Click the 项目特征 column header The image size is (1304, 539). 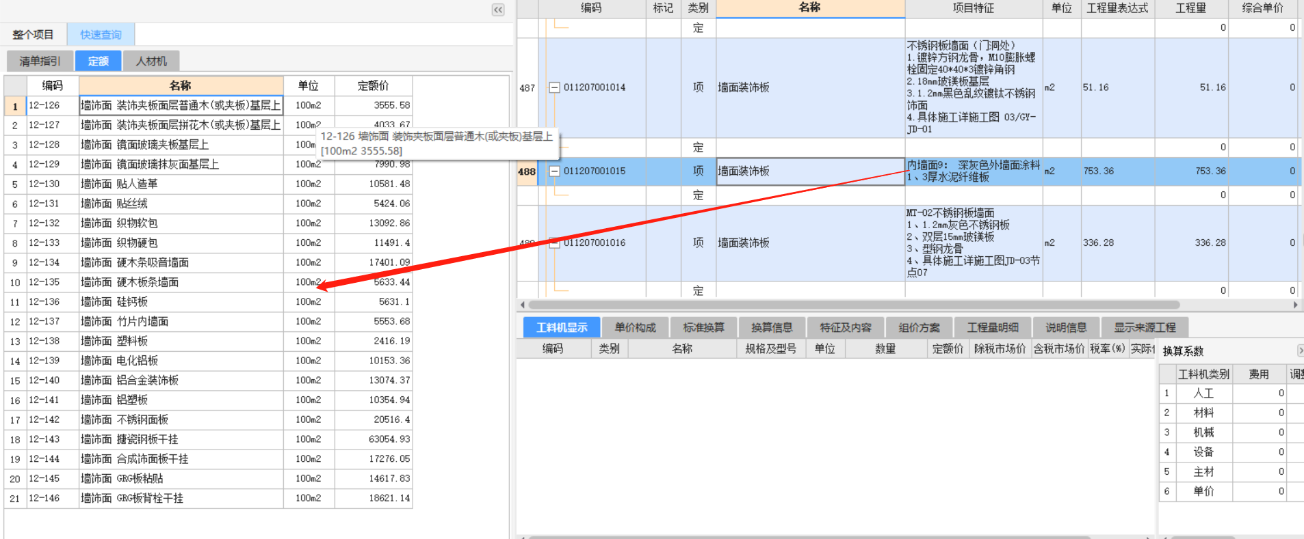pyautogui.click(x=974, y=8)
